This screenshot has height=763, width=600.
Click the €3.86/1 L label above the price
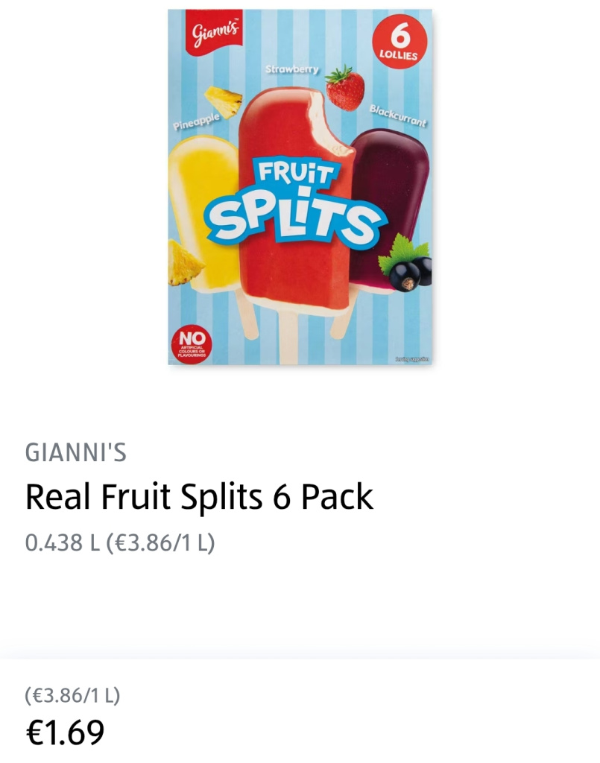coord(72,695)
